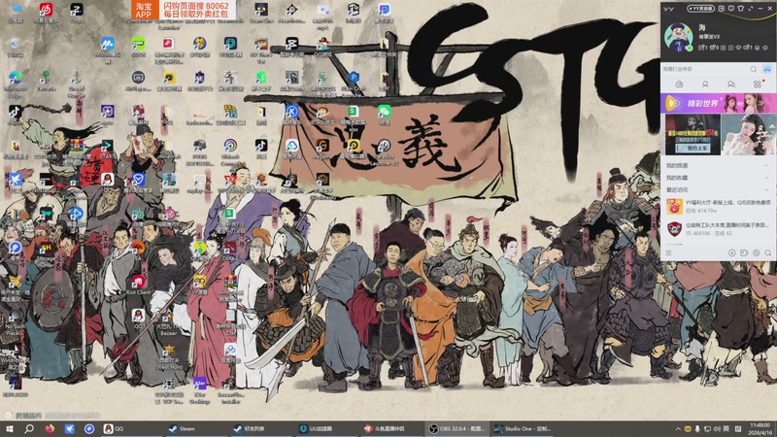Open the NetEase Cloud Music desktop icon
777x437 pixels.
coord(46,13)
